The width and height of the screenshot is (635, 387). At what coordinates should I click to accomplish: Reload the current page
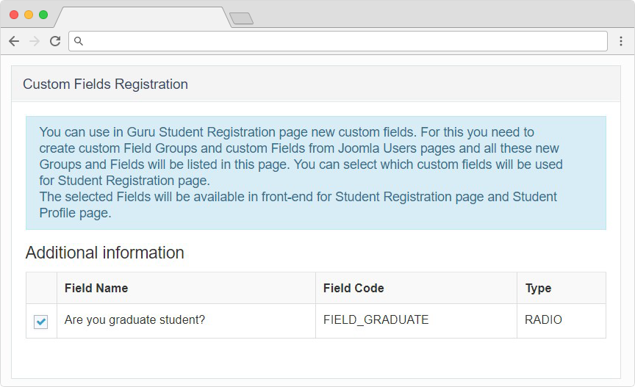(x=54, y=41)
